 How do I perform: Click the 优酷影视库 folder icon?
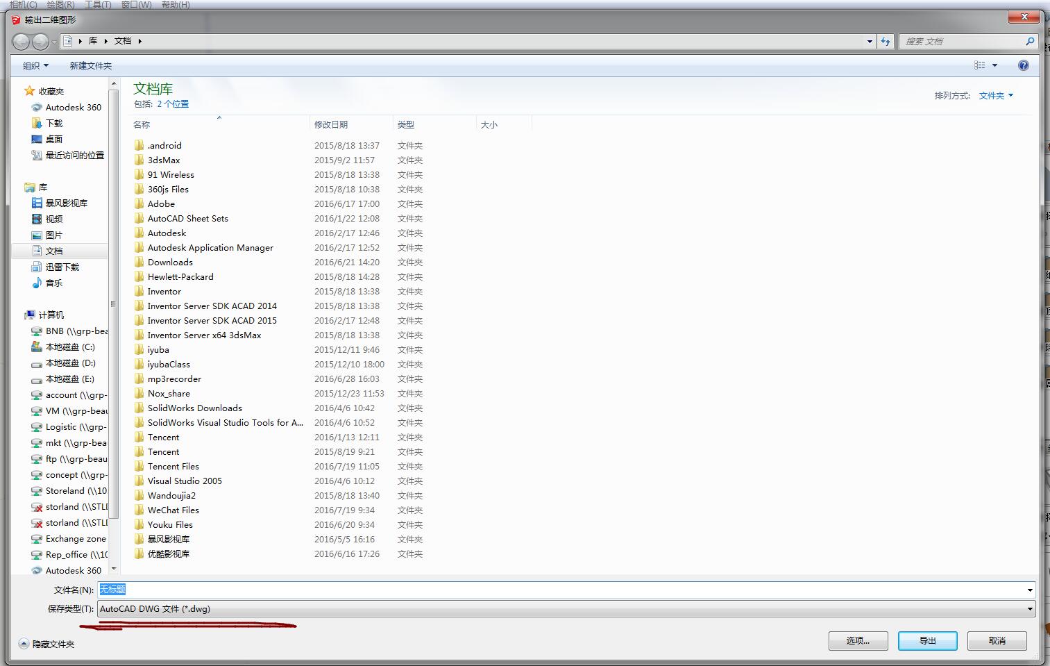click(139, 553)
